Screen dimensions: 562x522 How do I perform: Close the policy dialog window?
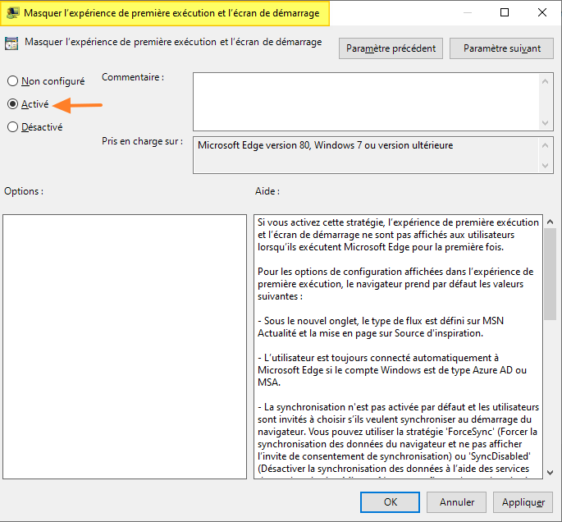point(542,12)
